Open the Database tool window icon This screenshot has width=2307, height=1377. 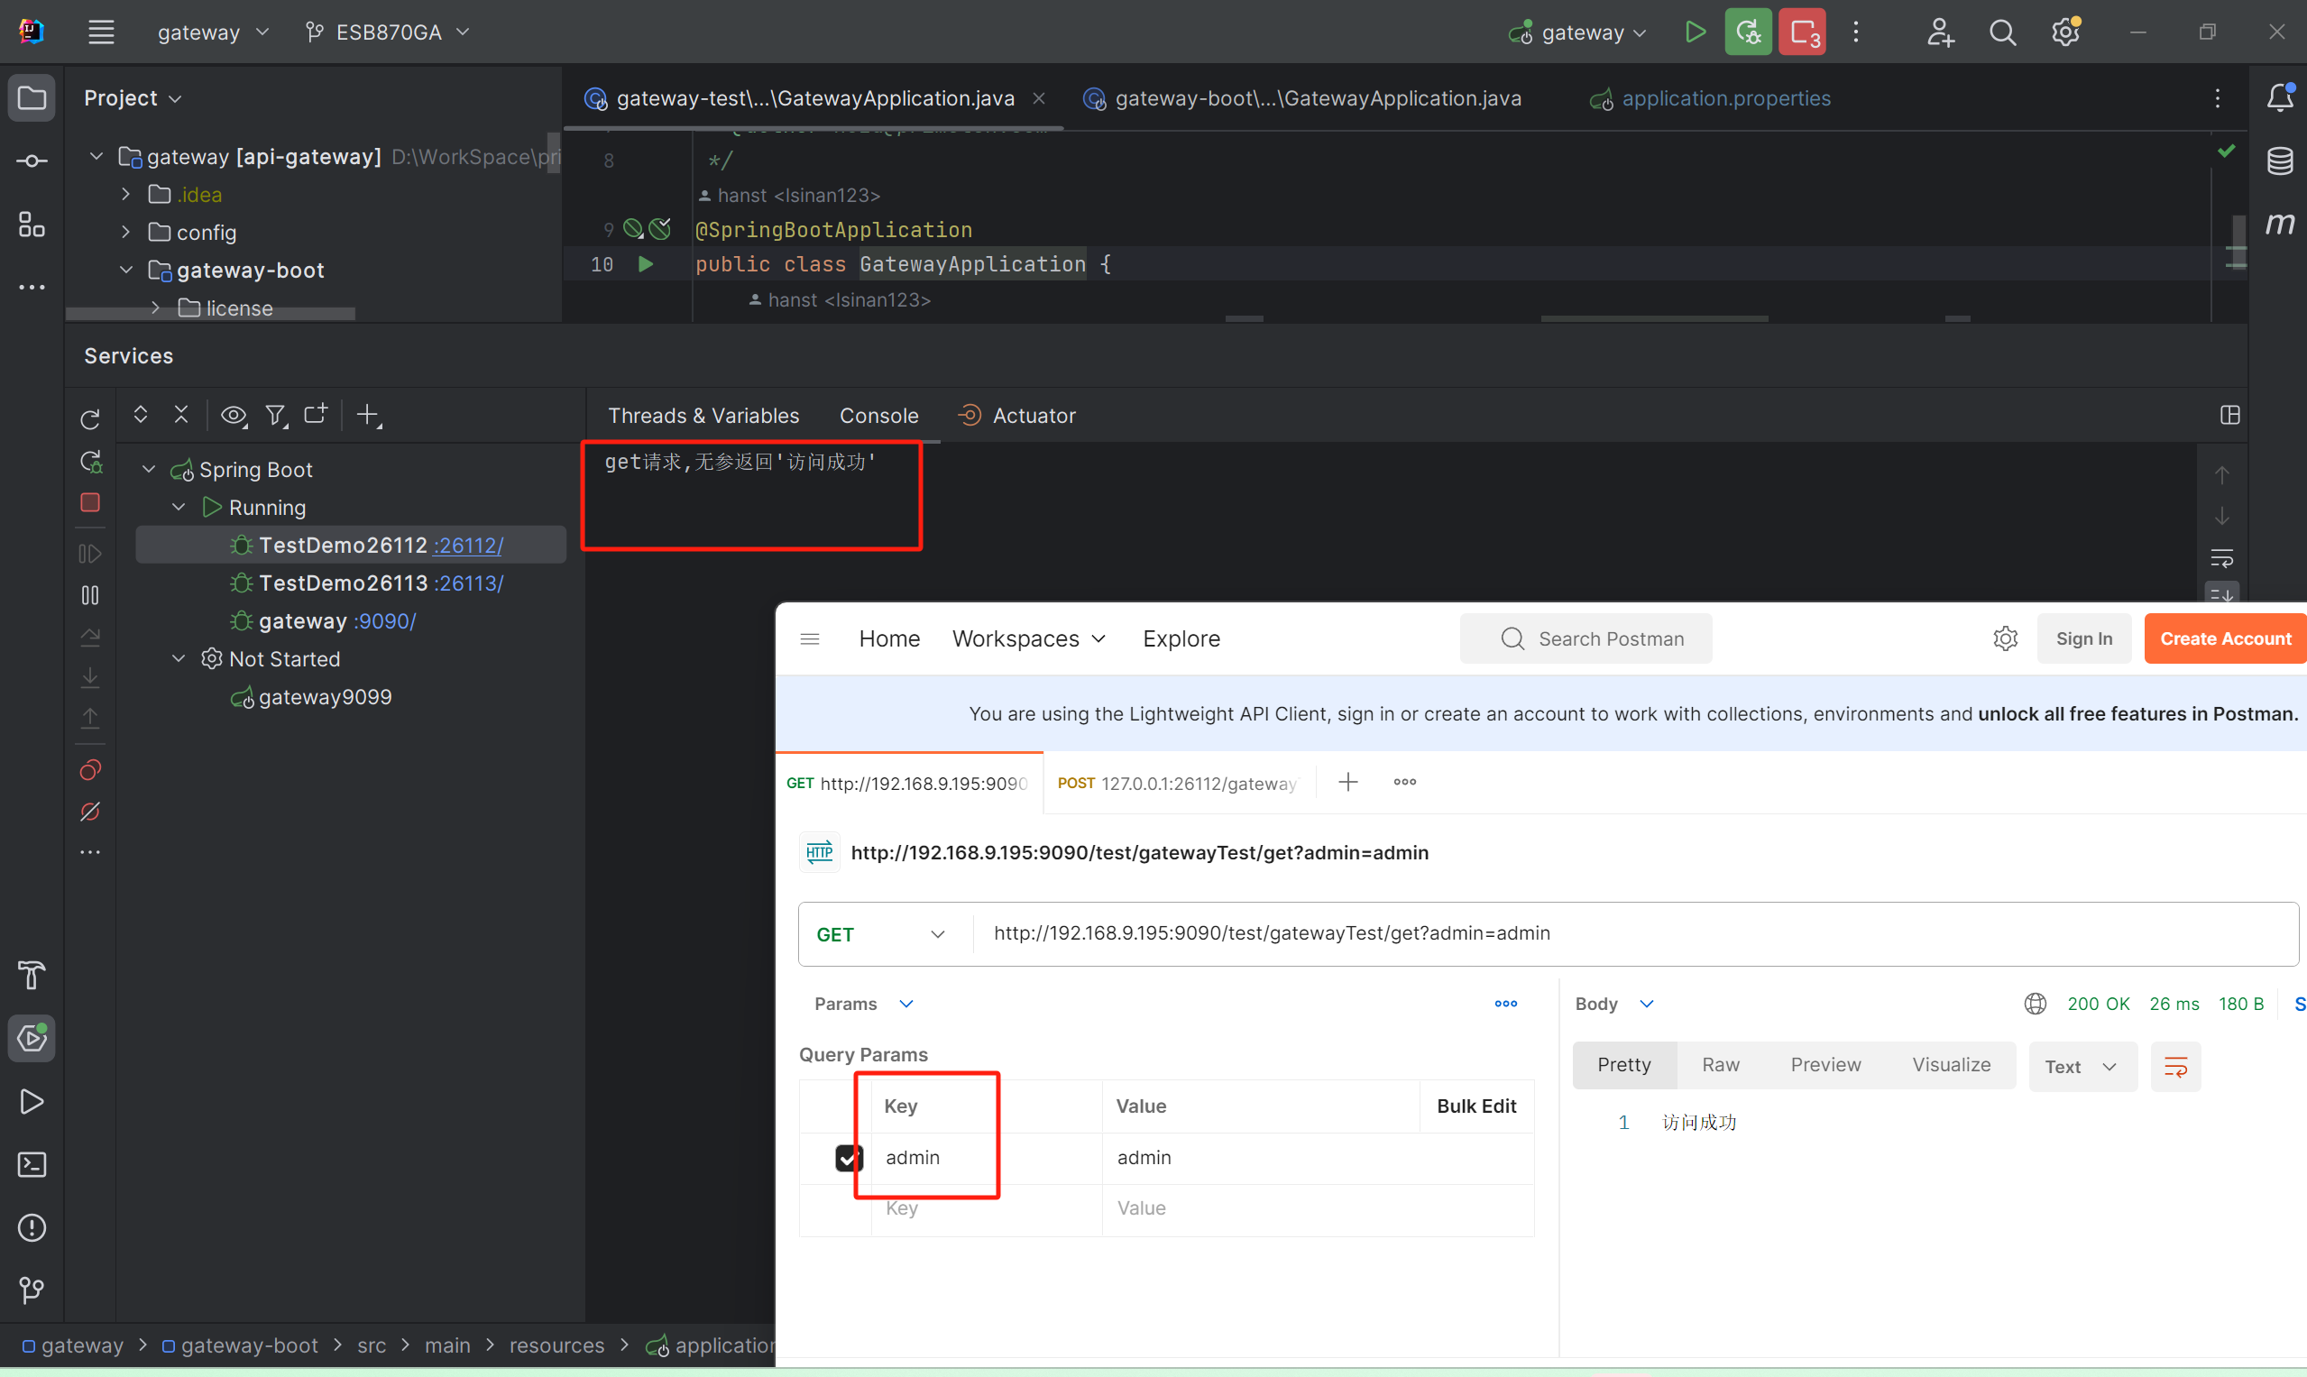pyautogui.click(x=2279, y=161)
